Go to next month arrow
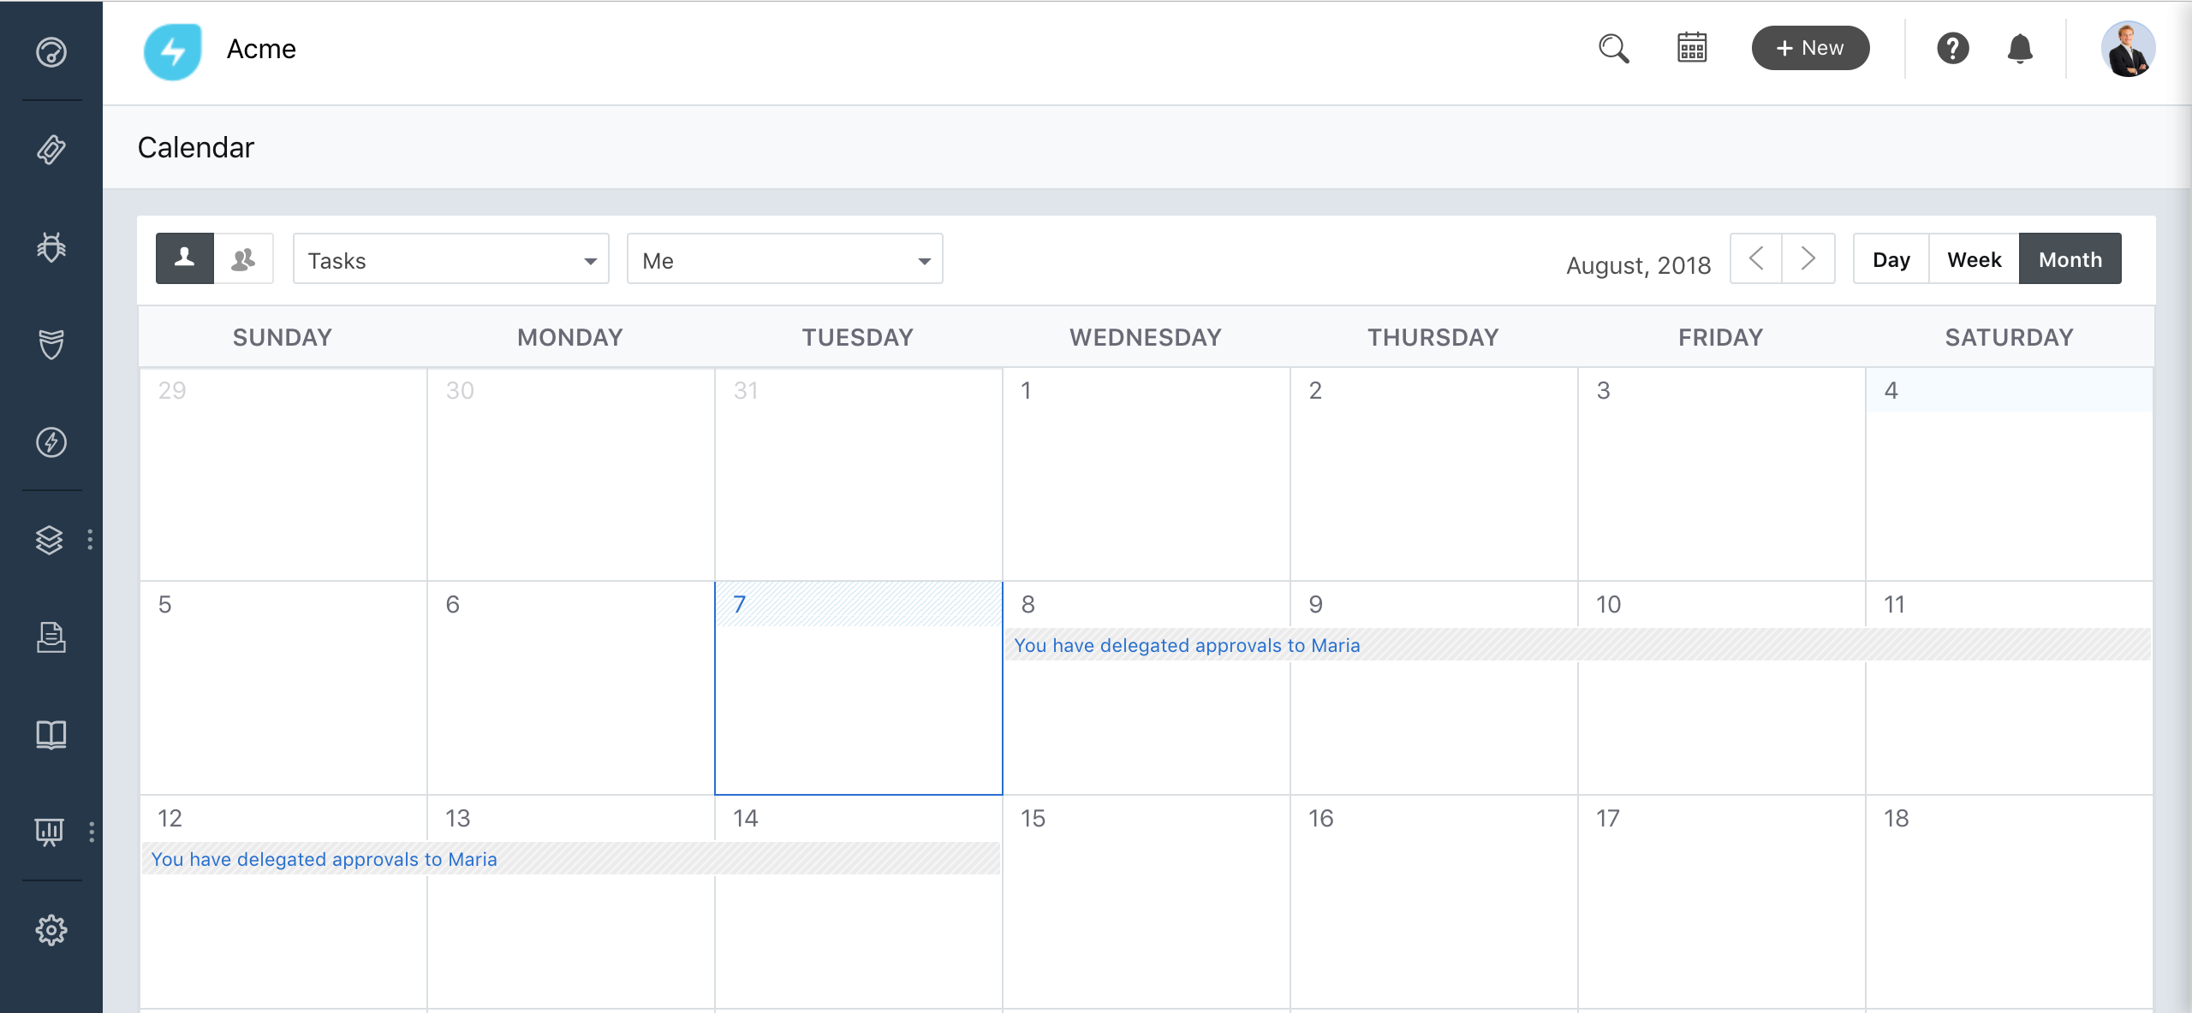Screen dimensions: 2192x1013 (1808, 258)
